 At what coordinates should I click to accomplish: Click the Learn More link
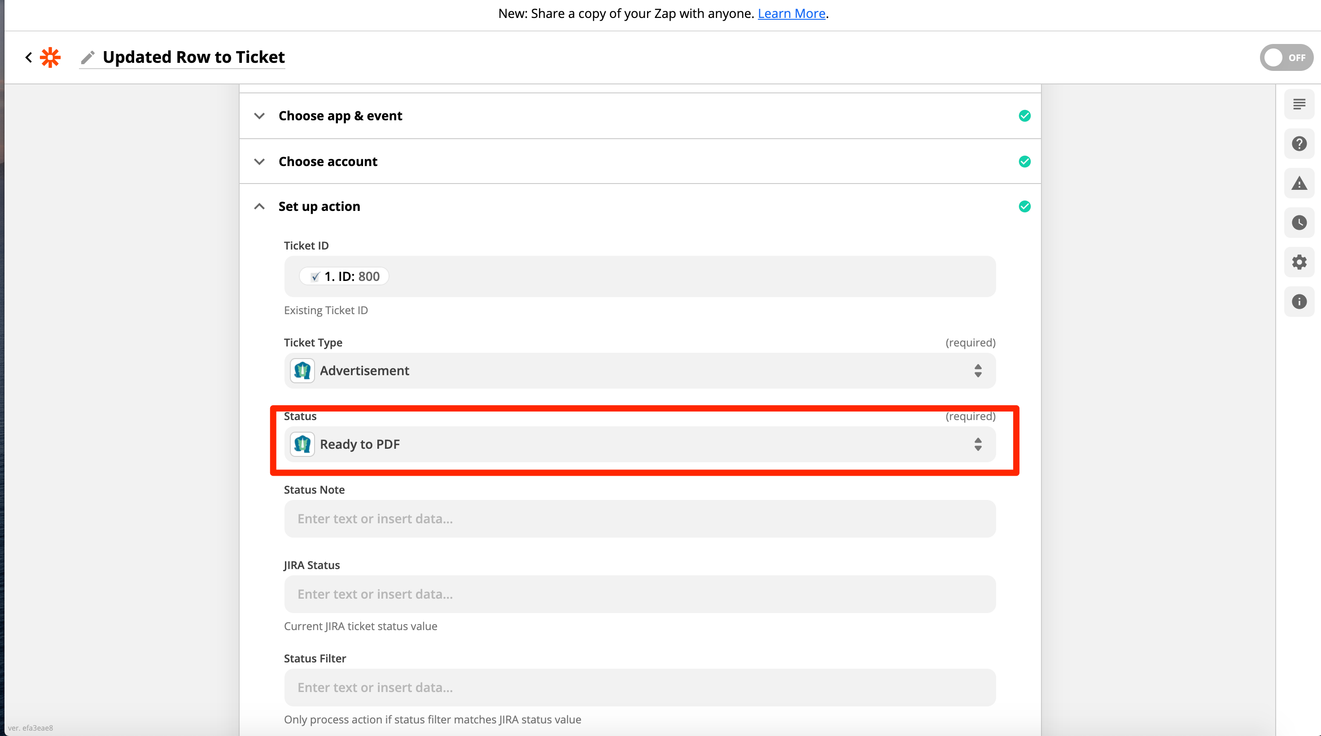tap(791, 13)
